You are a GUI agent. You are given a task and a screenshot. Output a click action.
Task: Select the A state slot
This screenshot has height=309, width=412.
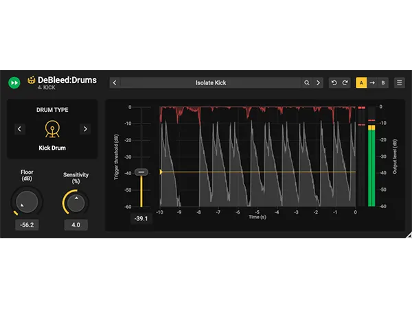(x=361, y=83)
